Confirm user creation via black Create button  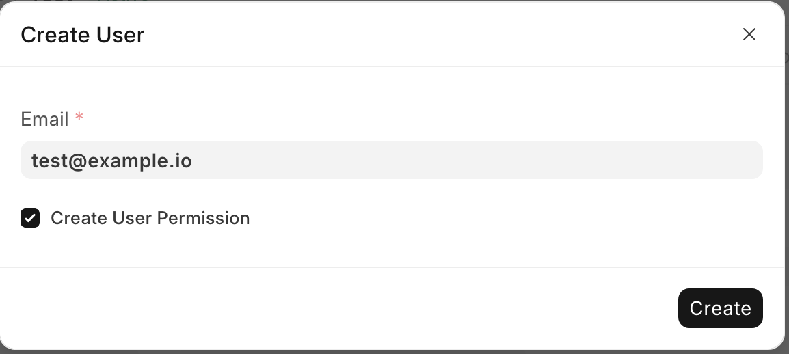pyautogui.click(x=720, y=308)
